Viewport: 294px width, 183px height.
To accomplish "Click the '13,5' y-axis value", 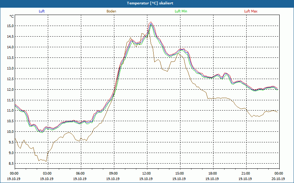I will point(11,58).
